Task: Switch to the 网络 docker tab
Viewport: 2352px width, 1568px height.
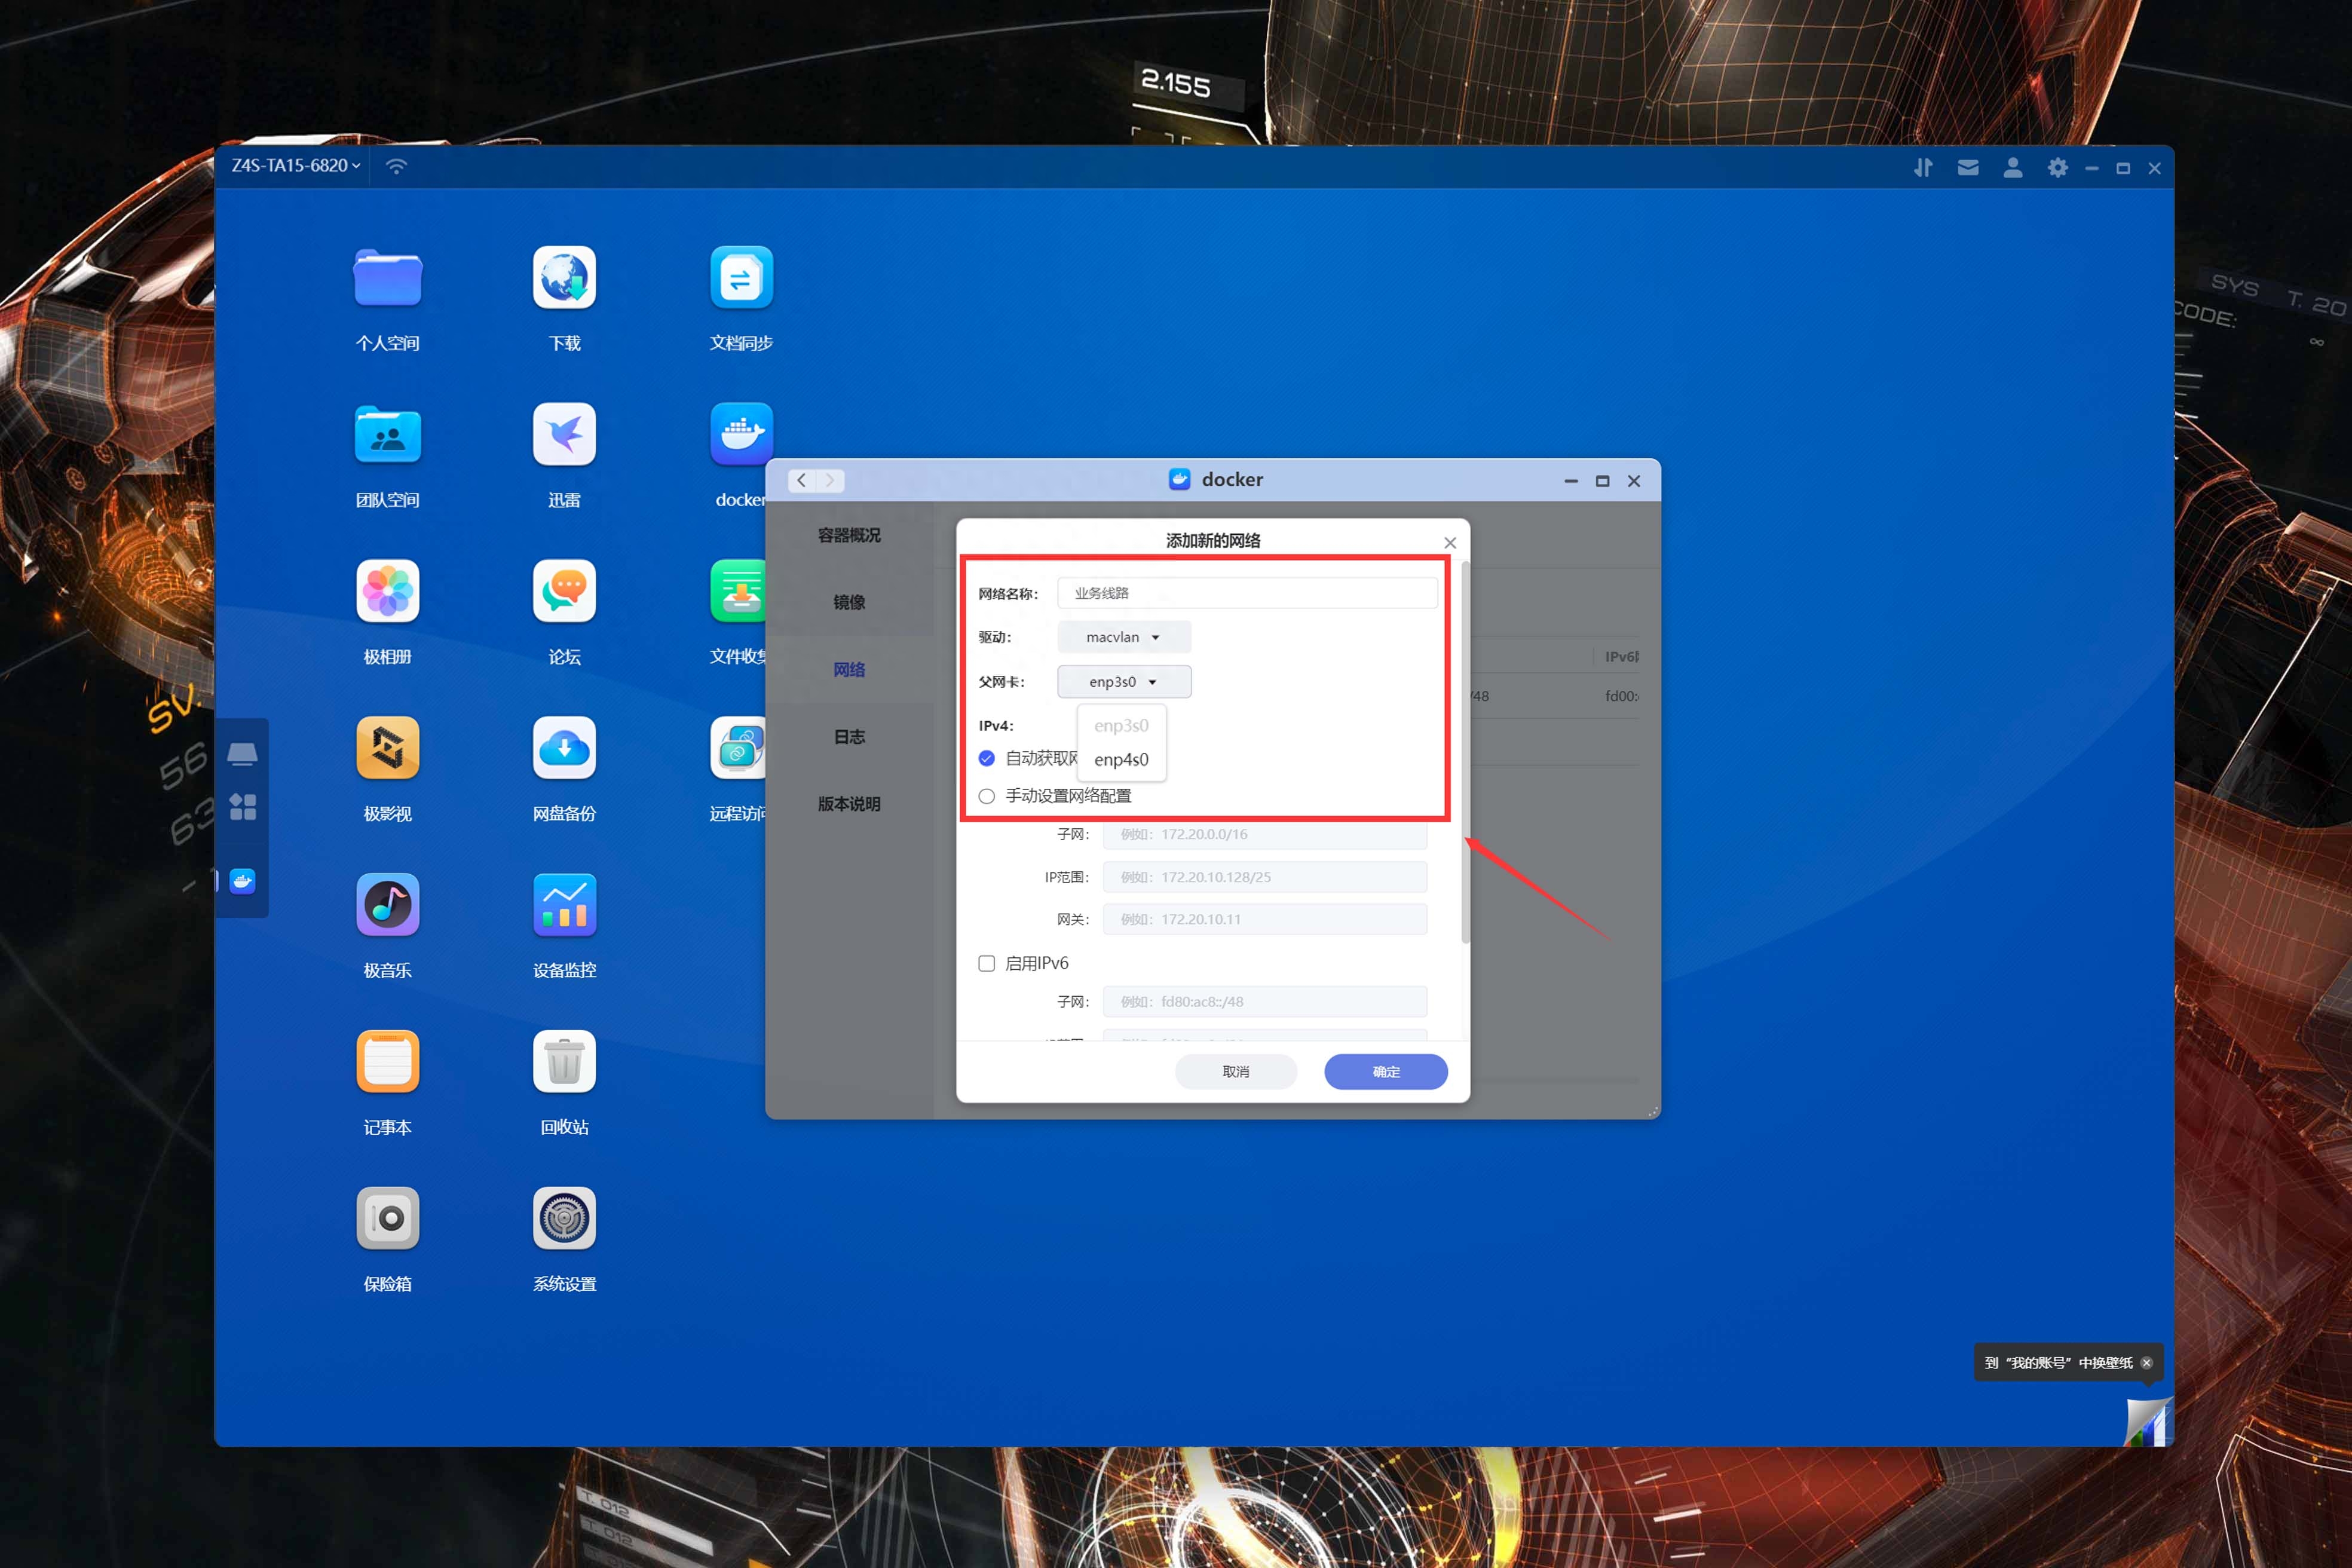Action: tap(849, 669)
